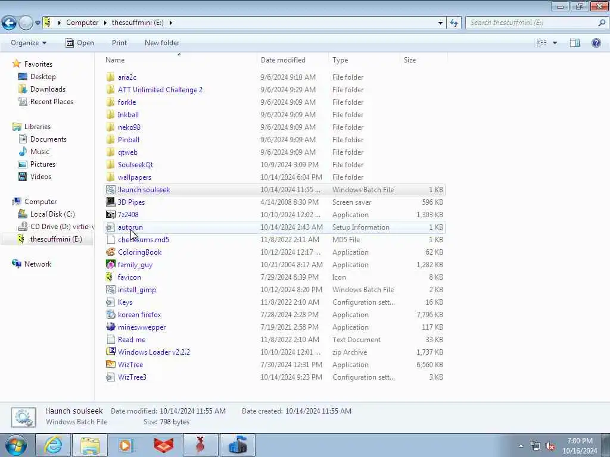
Task: Select the wallpapers folder
Action: (x=134, y=177)
